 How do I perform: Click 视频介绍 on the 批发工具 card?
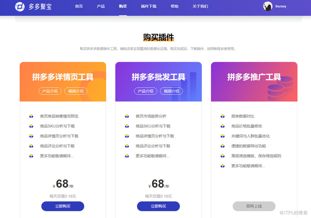171,91
